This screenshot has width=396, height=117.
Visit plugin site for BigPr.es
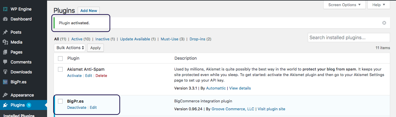[272, 109]
